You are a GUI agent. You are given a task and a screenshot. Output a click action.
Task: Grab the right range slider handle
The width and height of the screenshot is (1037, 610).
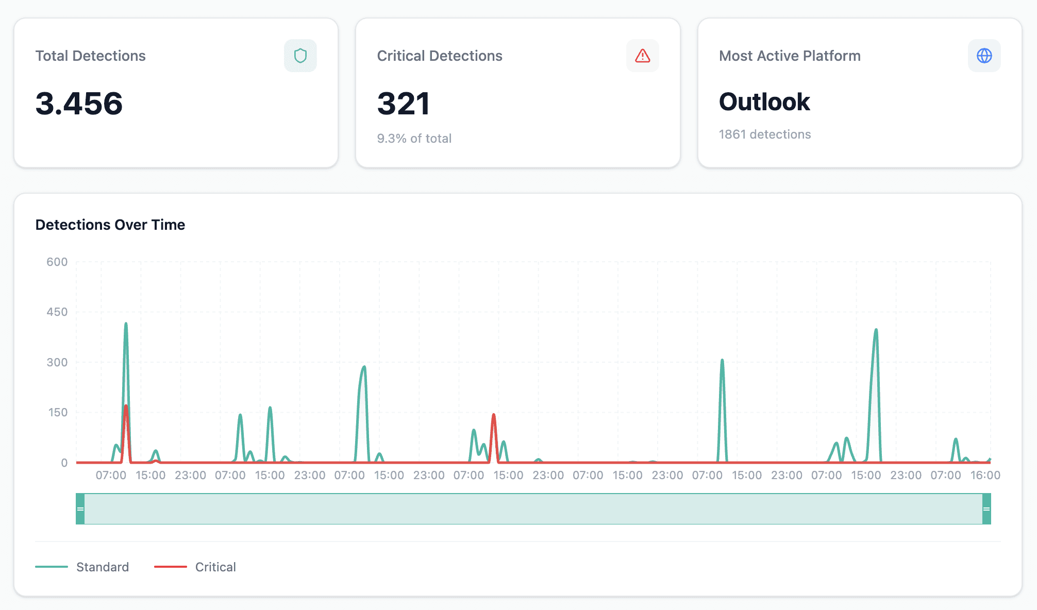pos(986,509)
